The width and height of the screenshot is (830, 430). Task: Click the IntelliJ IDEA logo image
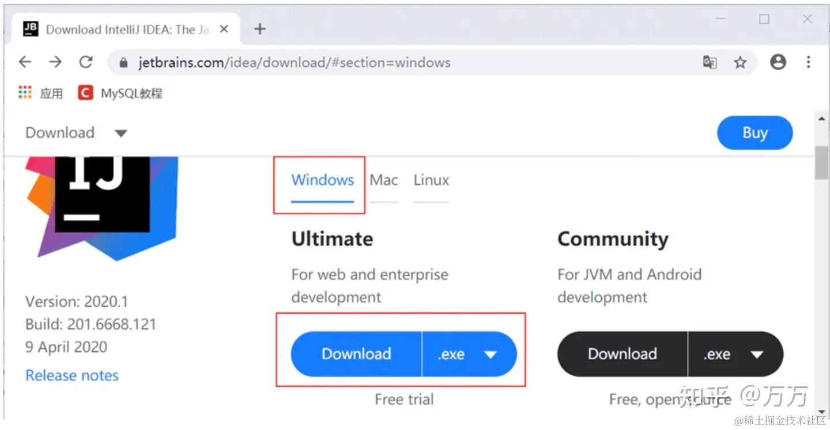[101, 208]
